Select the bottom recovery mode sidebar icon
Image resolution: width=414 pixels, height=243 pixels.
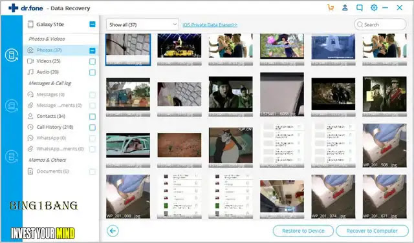[x=12, y=157]
